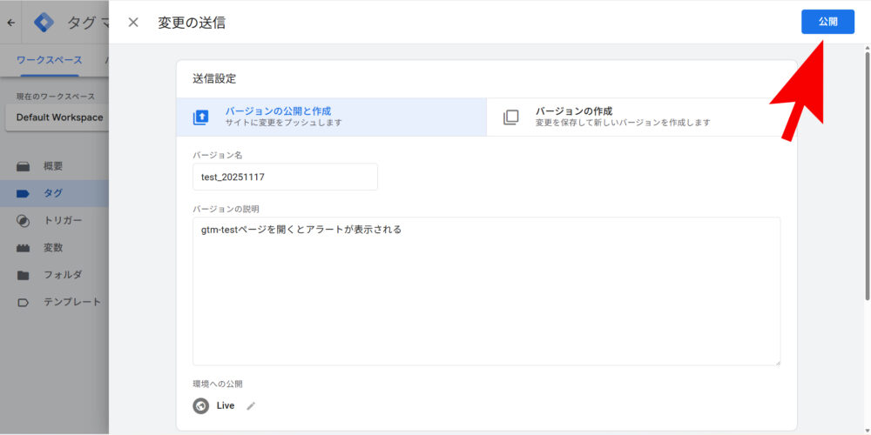Open トリガー in the sidebar
Viewport: 871px width, 435px height.
pyautogui.click(x=63, y=220)
